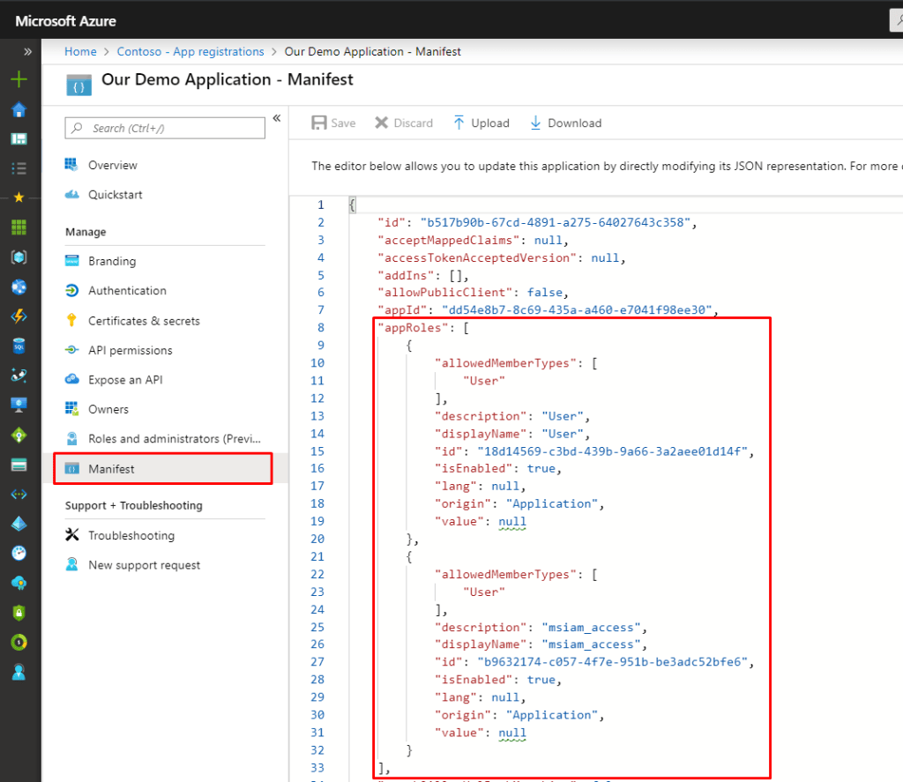Viewport: 903px width, 782px height.
Task: Collapse the resource menu with double chevron
Action: pyautogui.click(x=276, y=118)
